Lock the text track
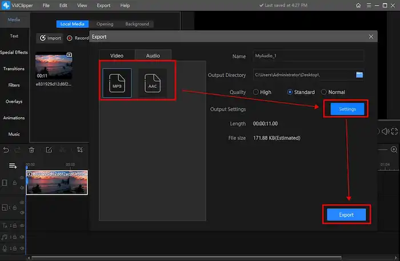 pos(14,226)
